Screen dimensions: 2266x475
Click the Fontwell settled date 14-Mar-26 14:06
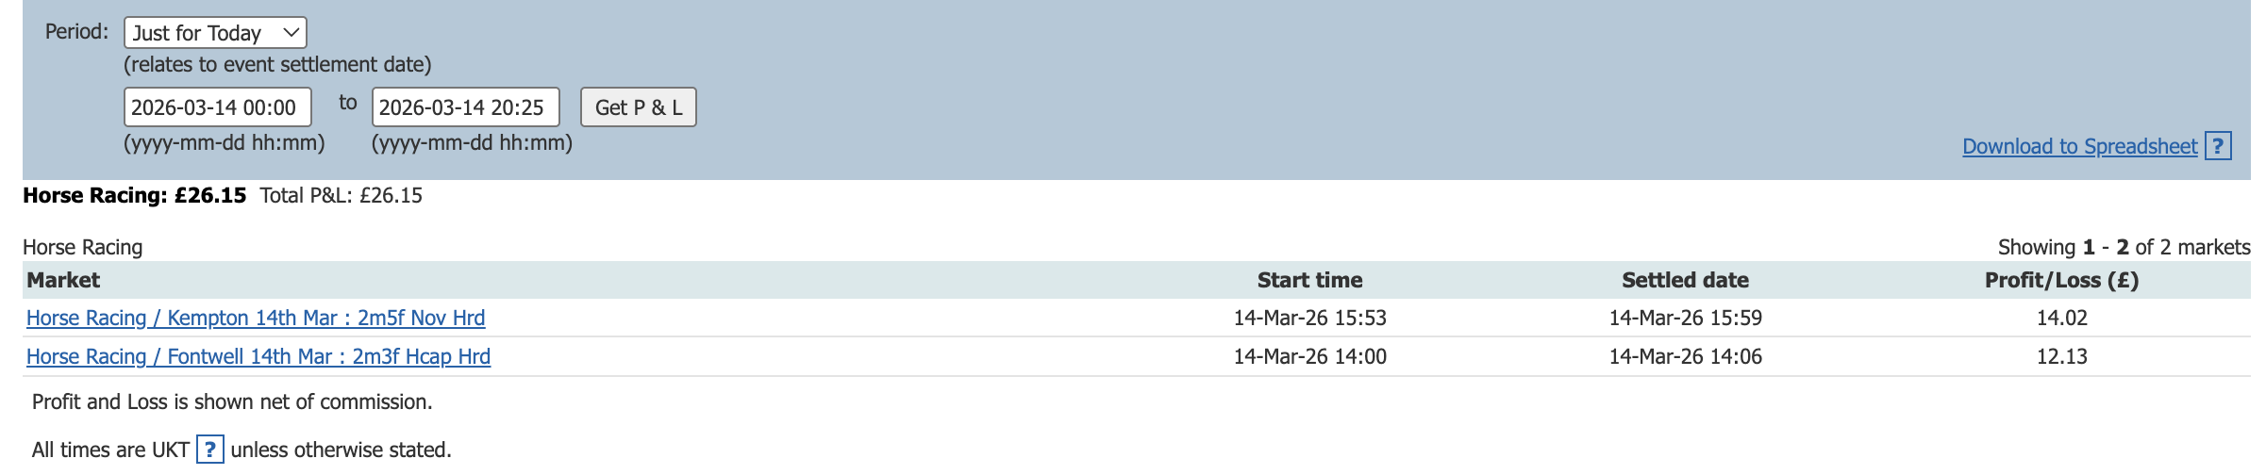click(1685, 357)
